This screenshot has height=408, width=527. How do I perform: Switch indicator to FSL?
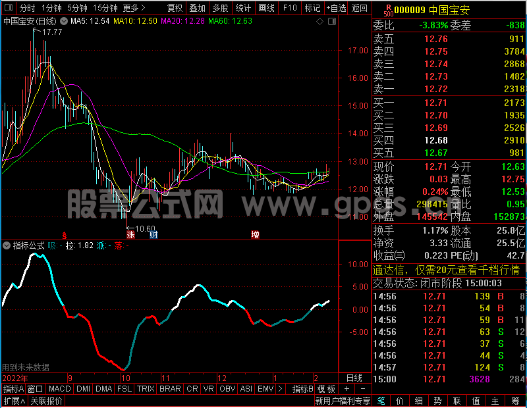pyautogui.click(x=125, y=389)
